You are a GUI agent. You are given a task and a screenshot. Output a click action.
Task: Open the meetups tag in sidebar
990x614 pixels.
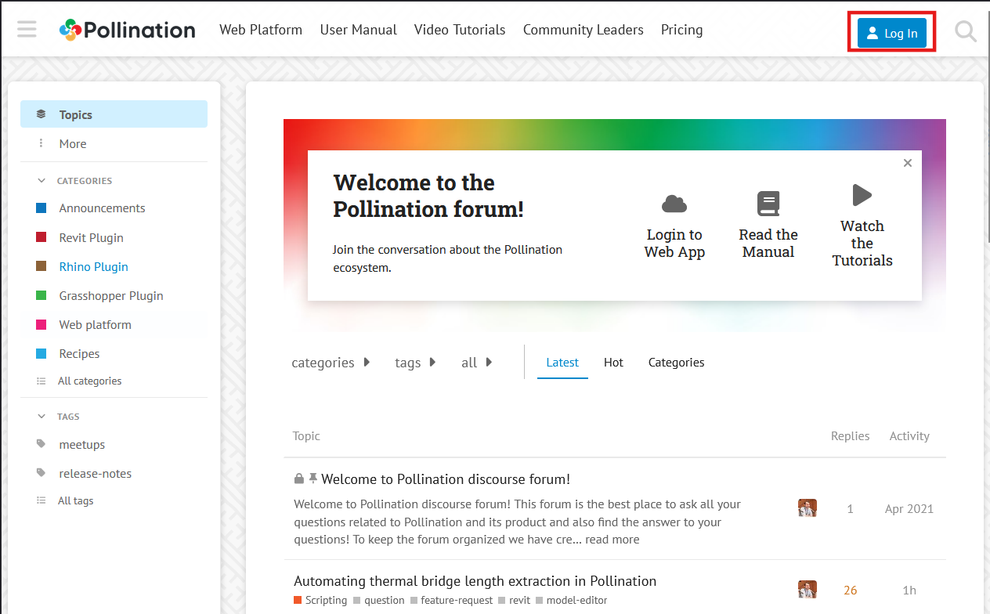[x=81, y=444]
